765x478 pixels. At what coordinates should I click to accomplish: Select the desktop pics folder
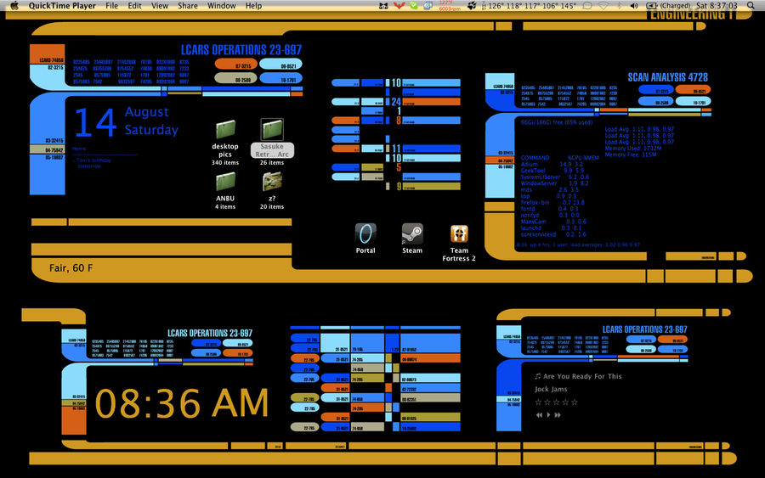pyautogui.click(x=225, y=130)
